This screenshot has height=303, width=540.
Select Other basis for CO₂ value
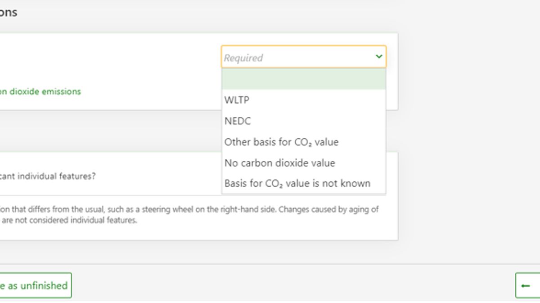pyautogui.click(x=281, y=142)
